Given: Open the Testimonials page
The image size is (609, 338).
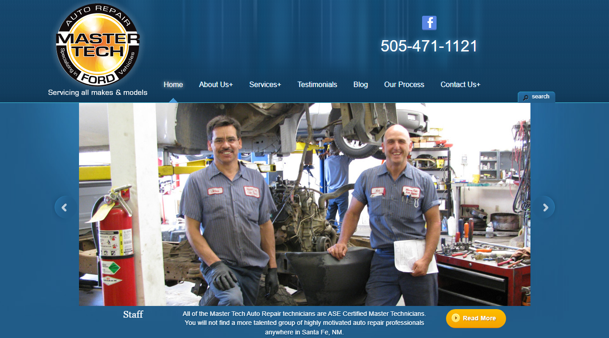Looking at the screenshot, I should (x=317, y=84).
